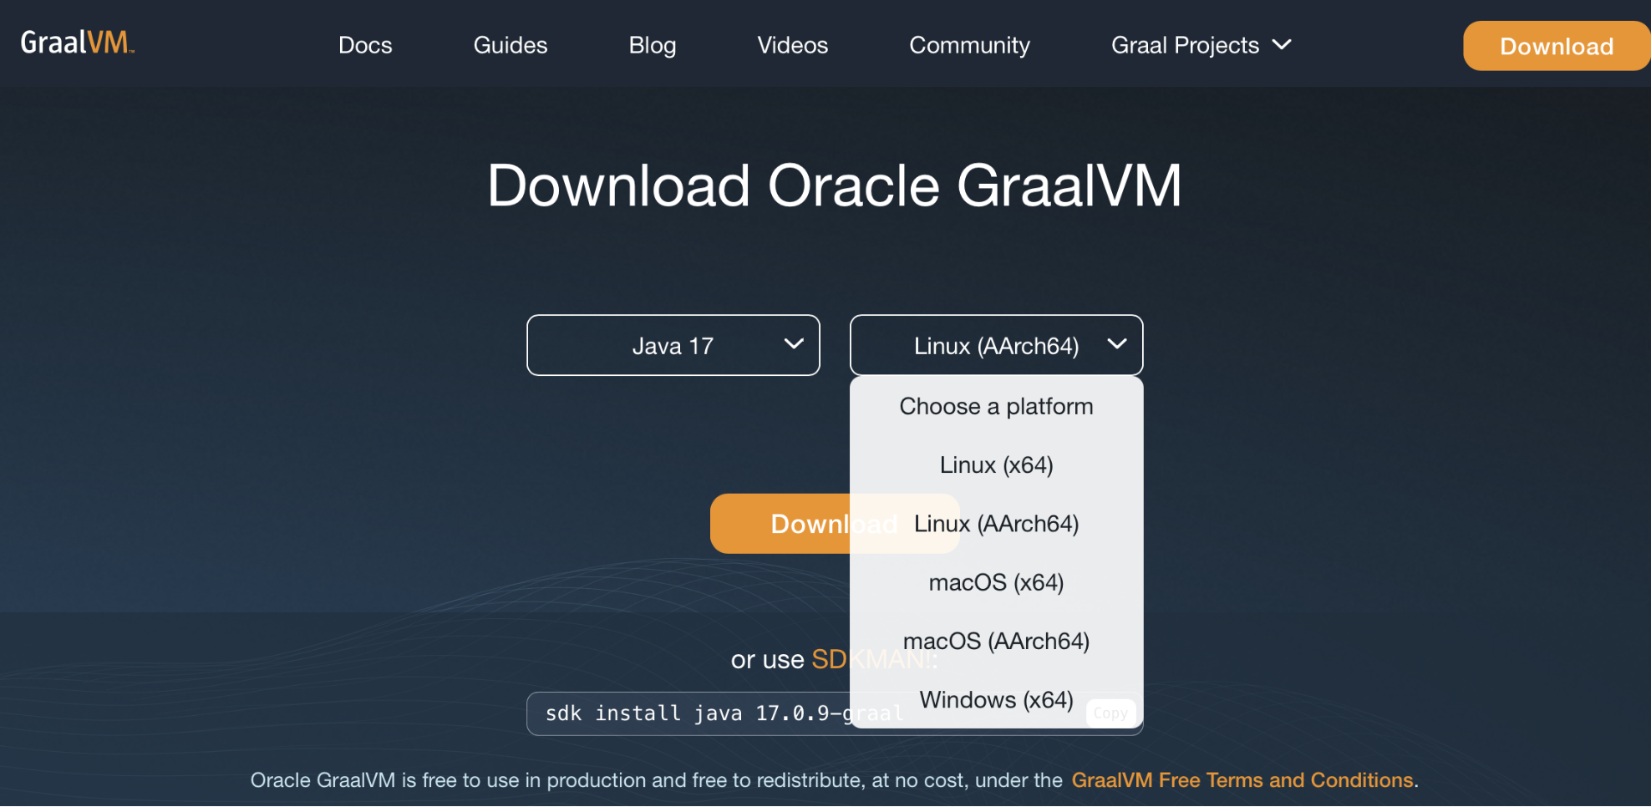Click the Graal Projects chevron arrow
This screenshot has width=1651, height=807.
tap(1282, 44)
